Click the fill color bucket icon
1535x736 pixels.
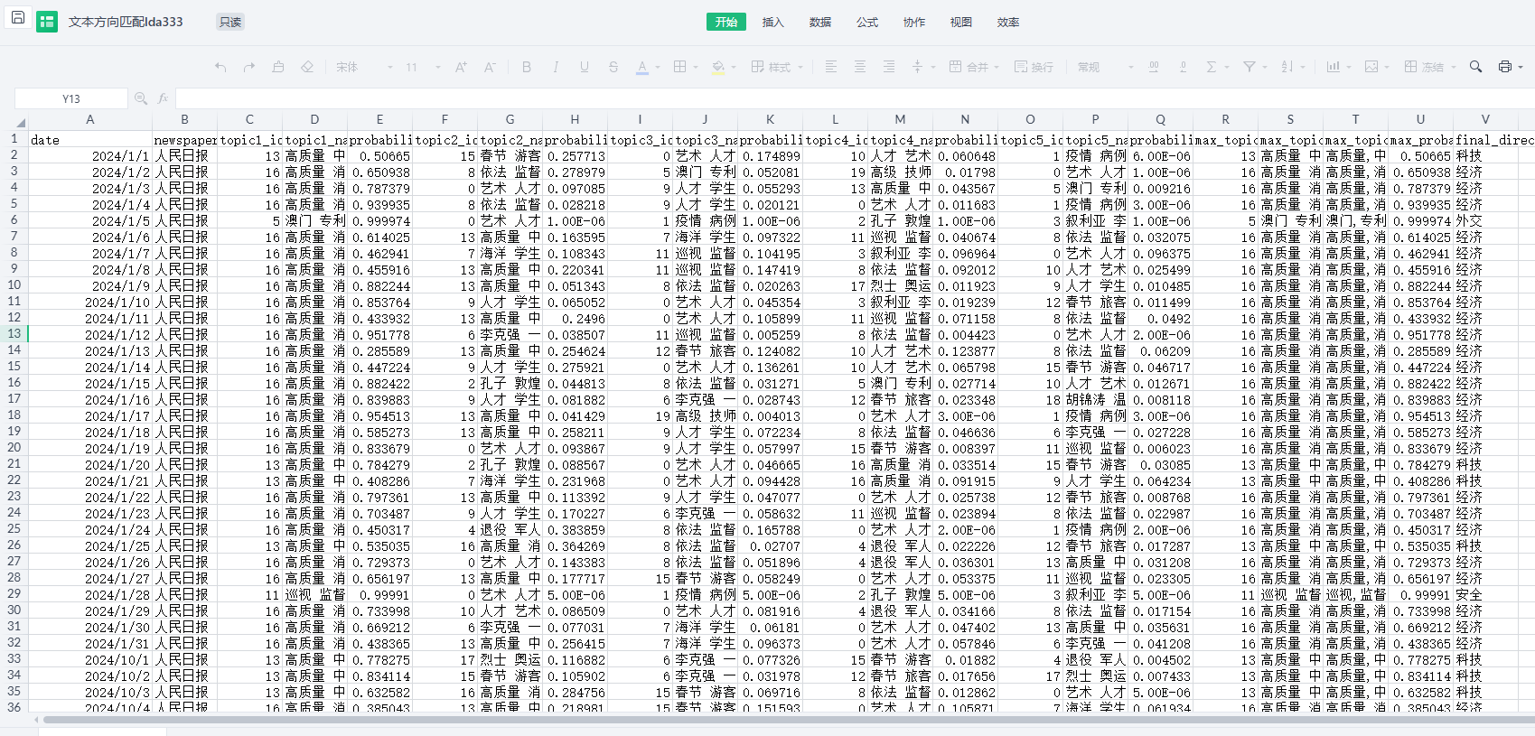coord(718,66)
